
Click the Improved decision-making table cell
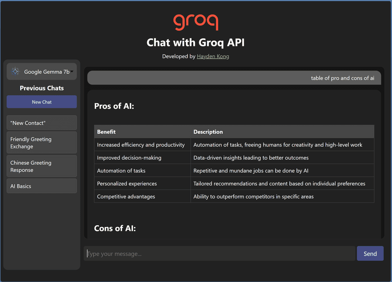(x=142, y=158)
